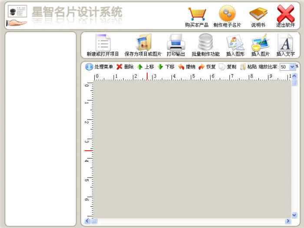Delete the selected object (删除)

125,67
